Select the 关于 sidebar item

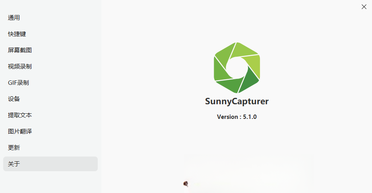50,164
